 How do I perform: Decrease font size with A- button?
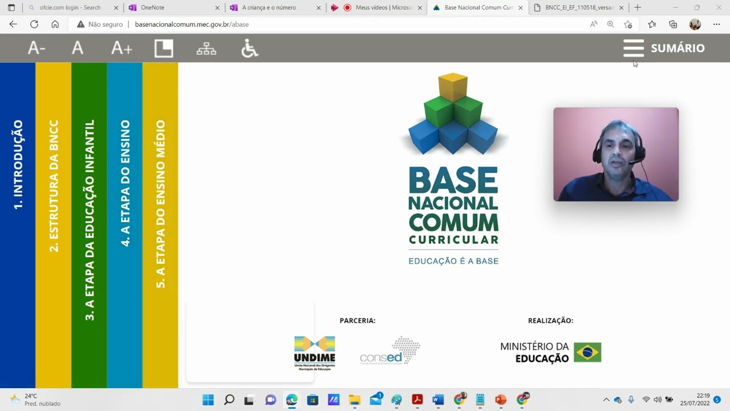[x=36, y=48]
